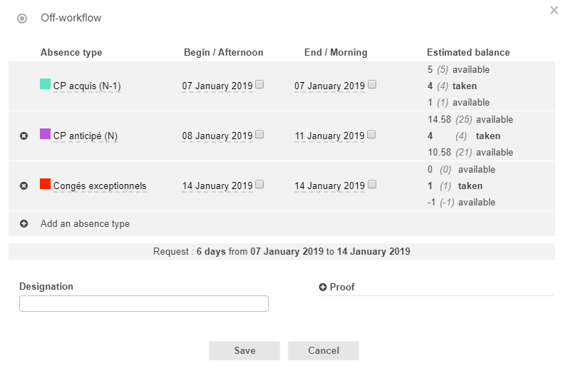This screenshot has height=371, width=563.
Task: Tick morning checkbox for 11 January end date
Action: [372, 134]
